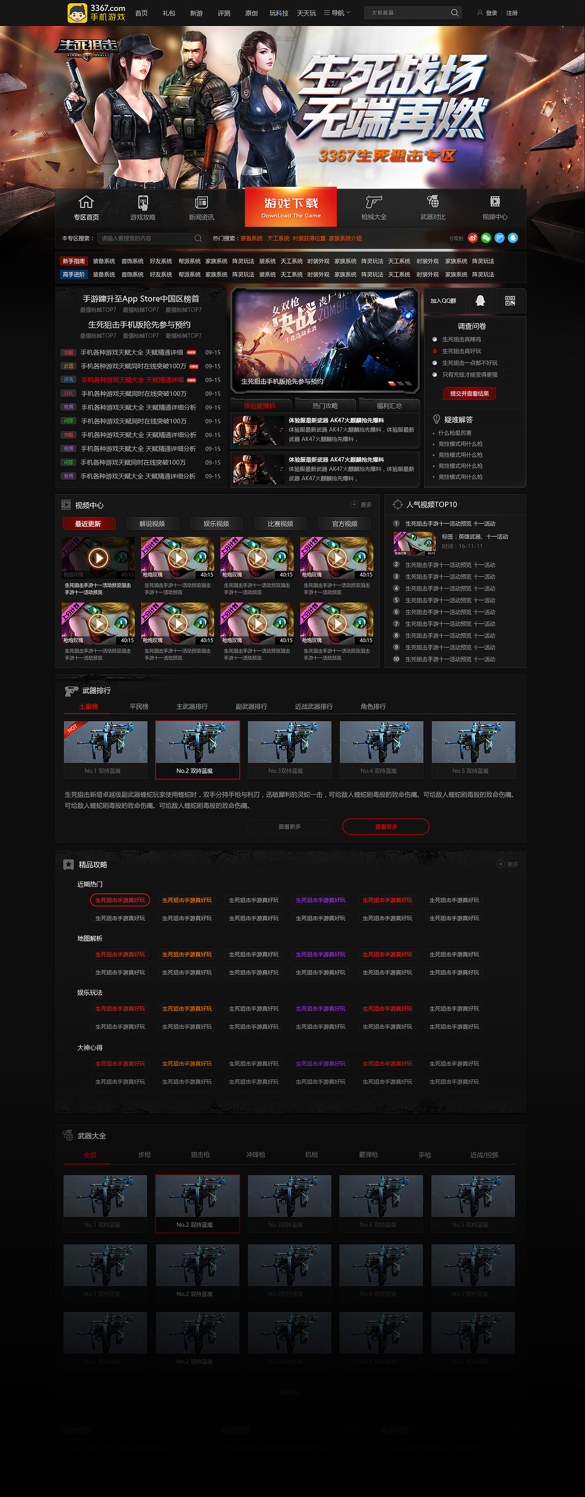Viewport: 585px width, 1497px height.
Task: Click the red 查看更多 button
Action: click(x=386, y=826)
